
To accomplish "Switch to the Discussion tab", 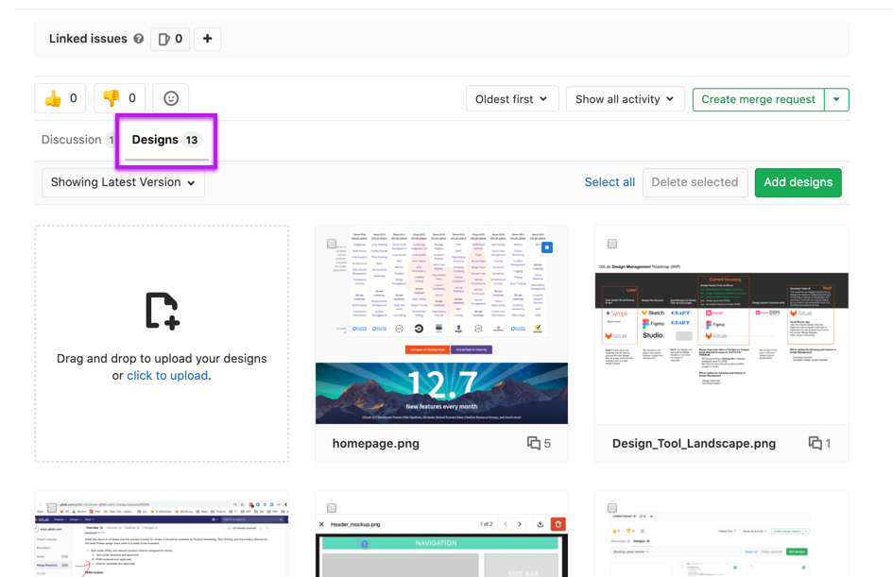I will pos(72,139).
